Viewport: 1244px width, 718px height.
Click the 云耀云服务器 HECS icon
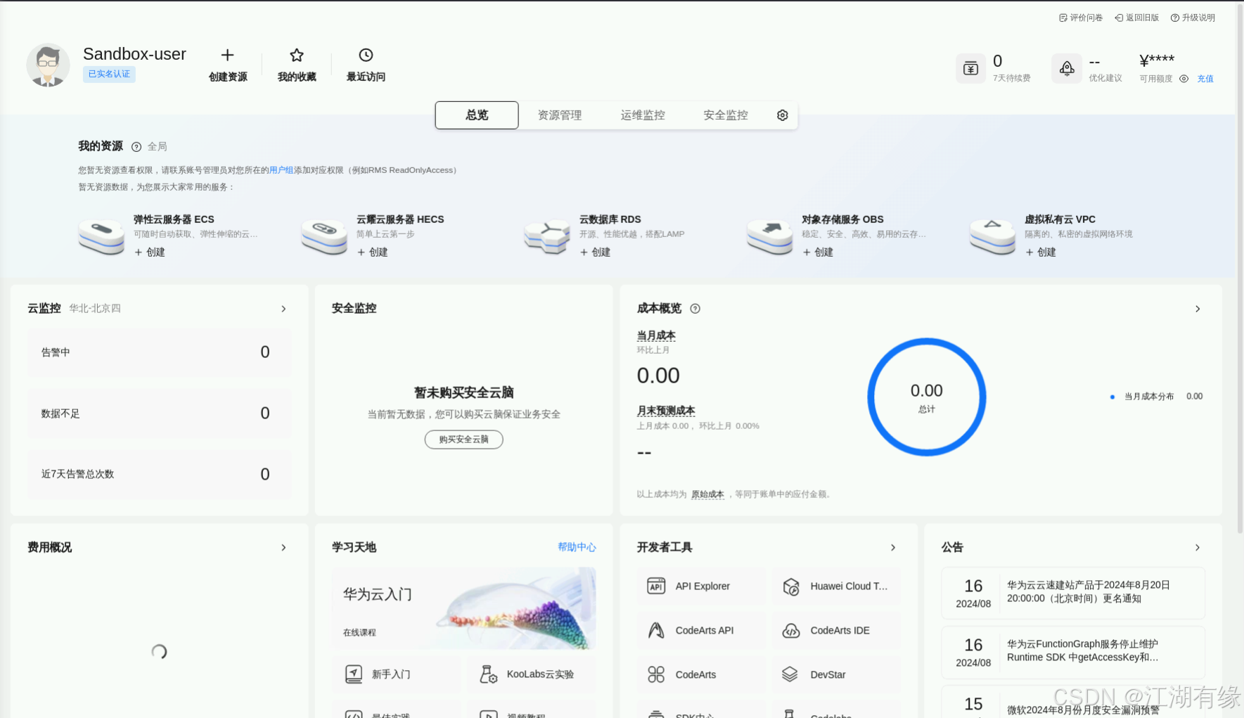[324, 236]
